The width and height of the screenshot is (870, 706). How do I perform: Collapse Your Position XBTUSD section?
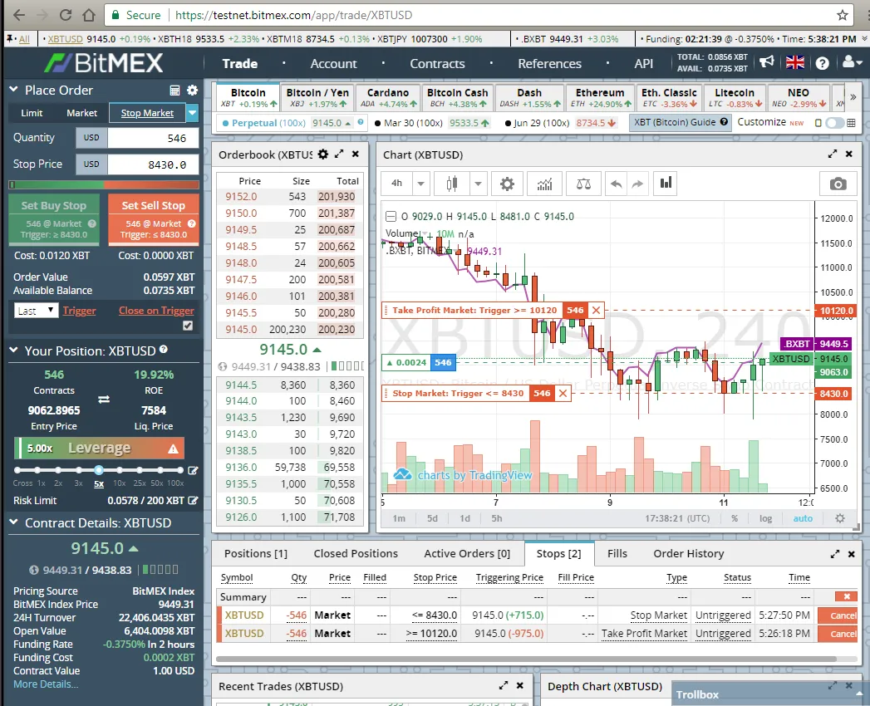point(14,350)
